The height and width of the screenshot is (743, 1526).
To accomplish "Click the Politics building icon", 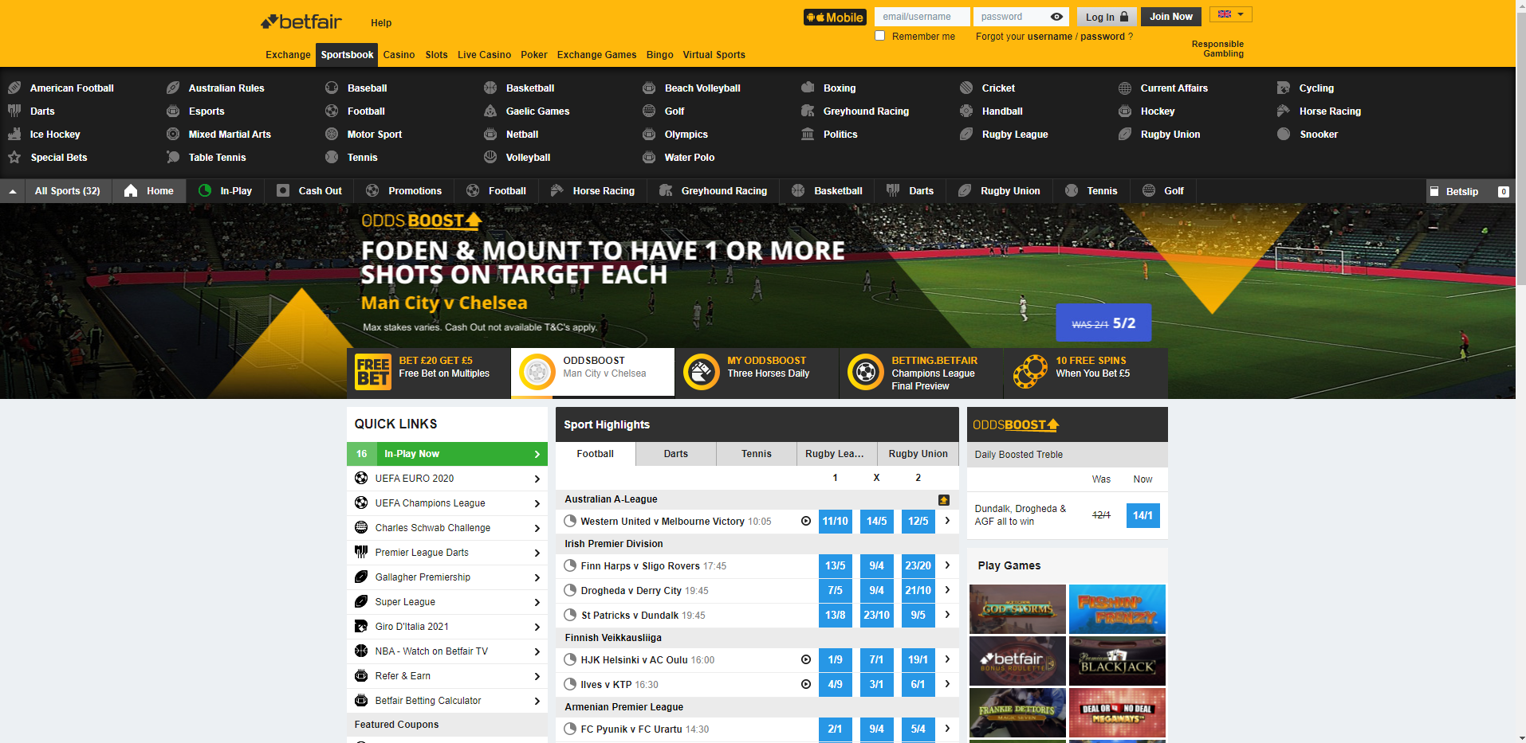I will (808, 135).
